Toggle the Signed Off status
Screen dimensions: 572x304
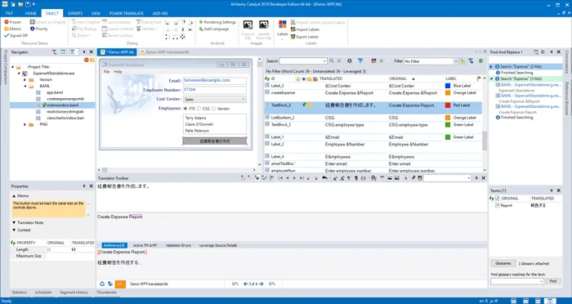click(16, 35)
